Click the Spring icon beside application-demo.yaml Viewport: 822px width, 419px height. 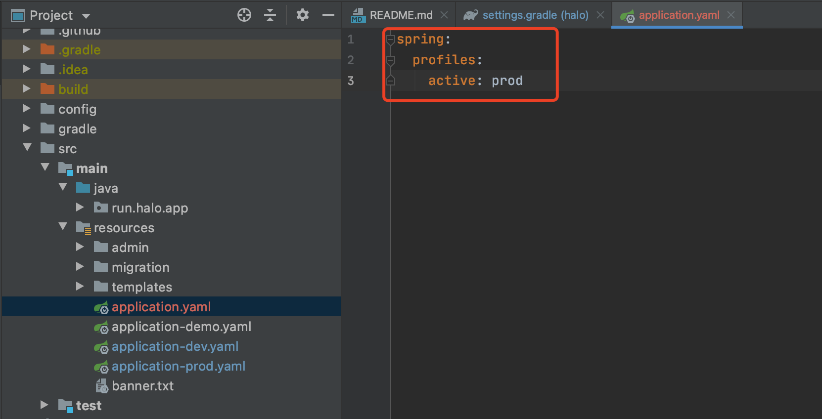coord(101,328)
